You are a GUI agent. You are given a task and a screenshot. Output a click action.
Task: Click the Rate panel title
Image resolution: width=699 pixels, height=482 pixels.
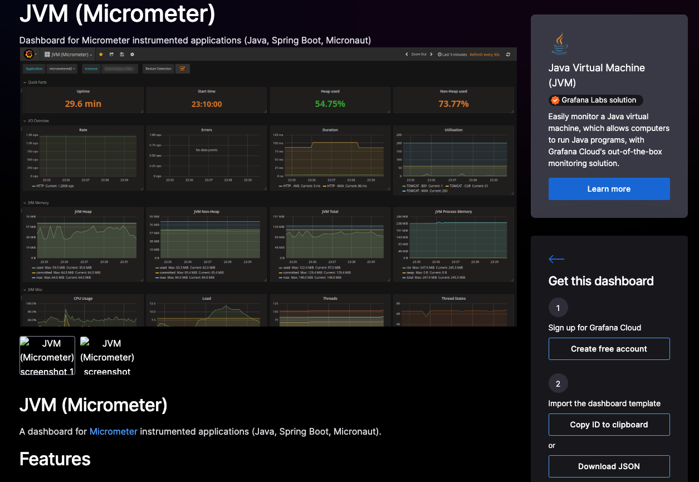point(83,130)
